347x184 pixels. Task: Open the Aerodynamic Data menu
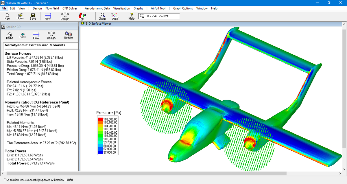pyautogui.click(x=97, y=8)
